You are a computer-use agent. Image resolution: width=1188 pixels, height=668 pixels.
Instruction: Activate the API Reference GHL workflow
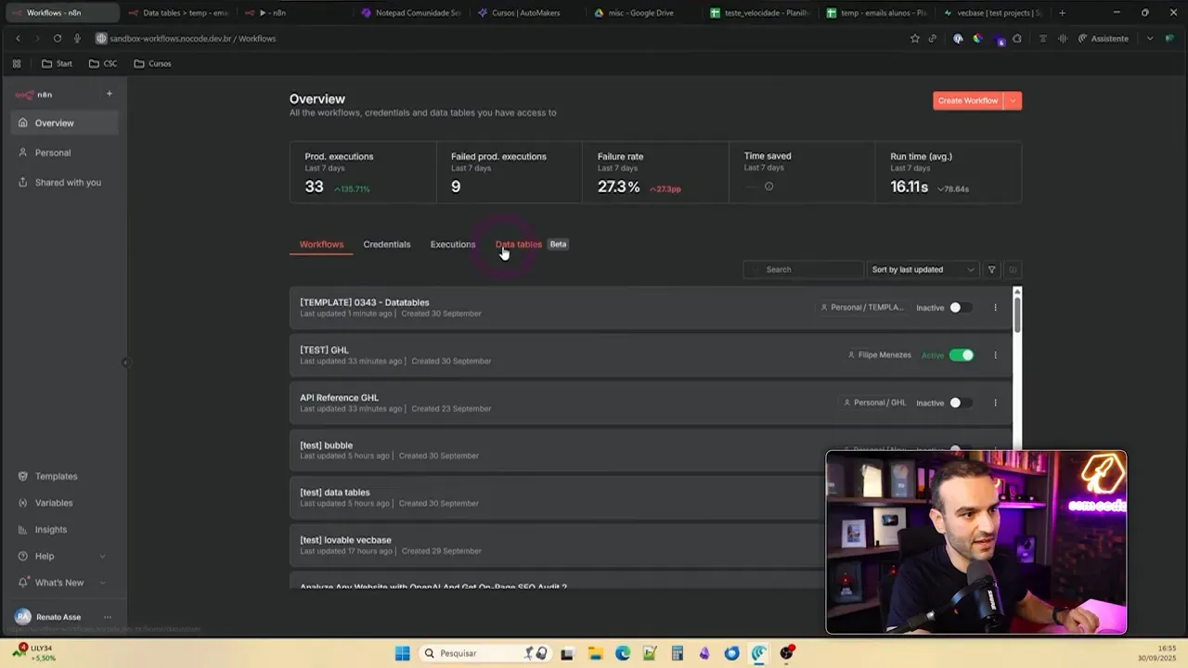point(962,403)
